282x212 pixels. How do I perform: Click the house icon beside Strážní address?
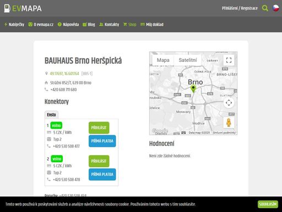(x=46, y=83)
